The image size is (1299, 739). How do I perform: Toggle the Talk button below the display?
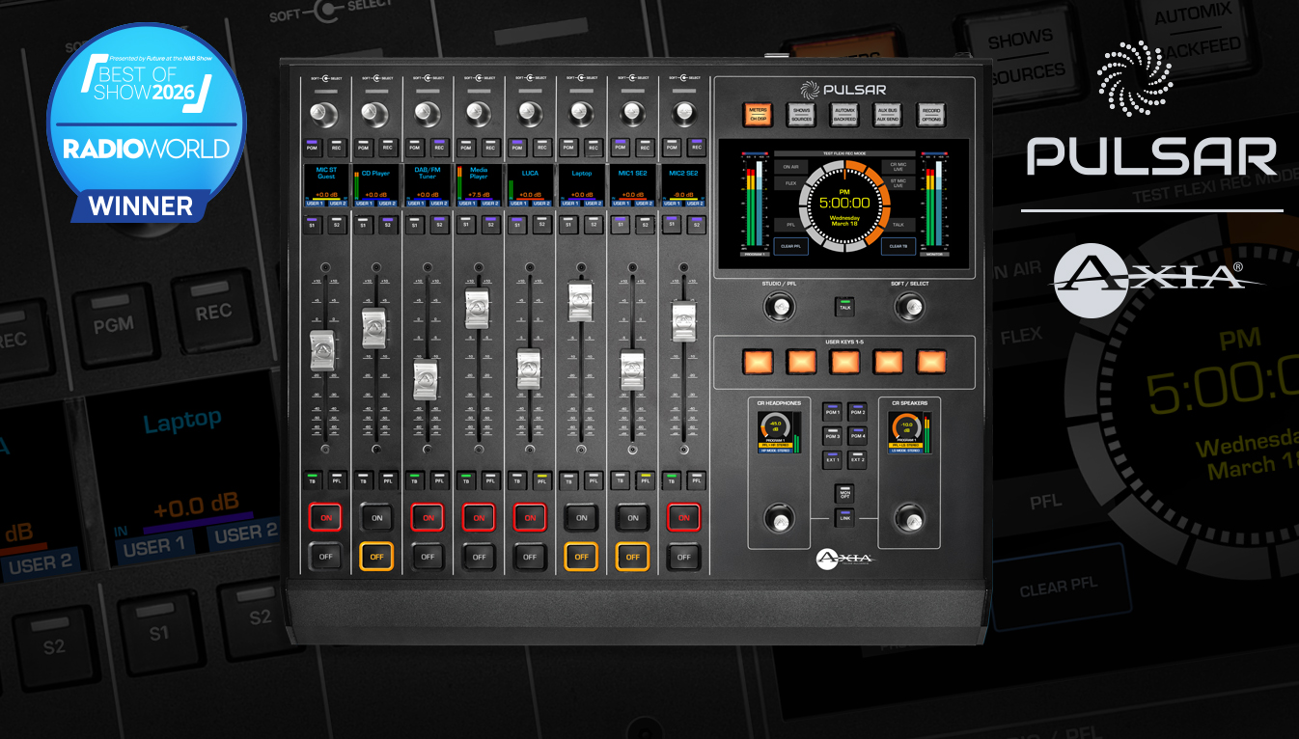[x=844, y=306]
